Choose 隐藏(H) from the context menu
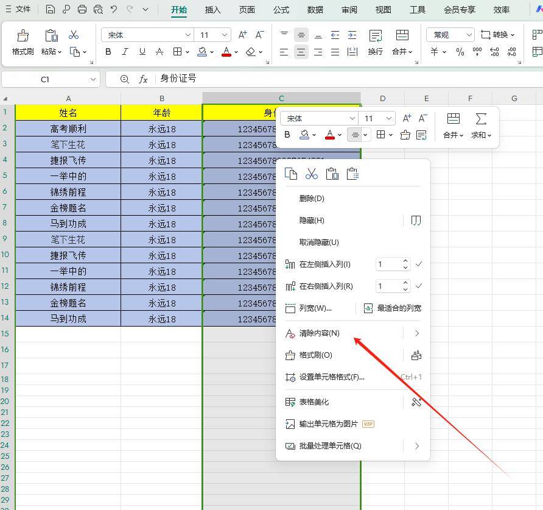This screenshot has height=510, width=543. [312, 221]
